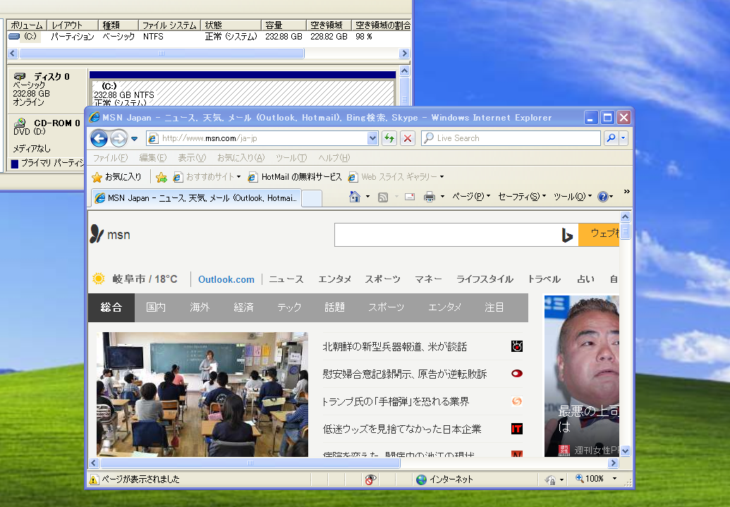The width and height of the screenshot is (730, 507).
Task: Open the おすすめサイト suggested sites button
Action: tap(207, 177)
